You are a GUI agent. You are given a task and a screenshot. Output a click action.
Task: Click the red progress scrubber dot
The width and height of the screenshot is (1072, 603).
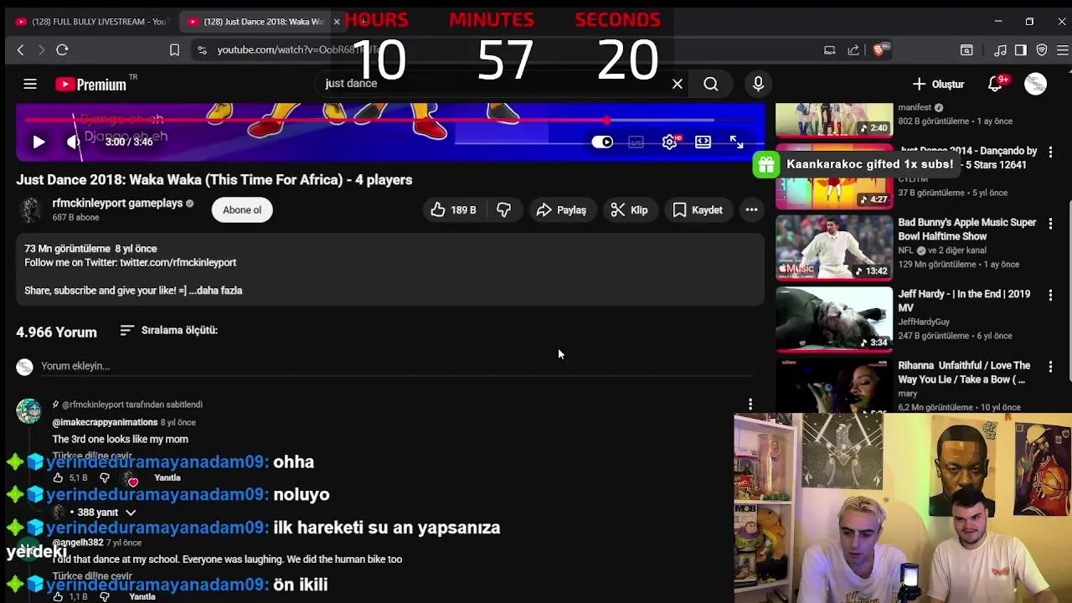point(606,121)
